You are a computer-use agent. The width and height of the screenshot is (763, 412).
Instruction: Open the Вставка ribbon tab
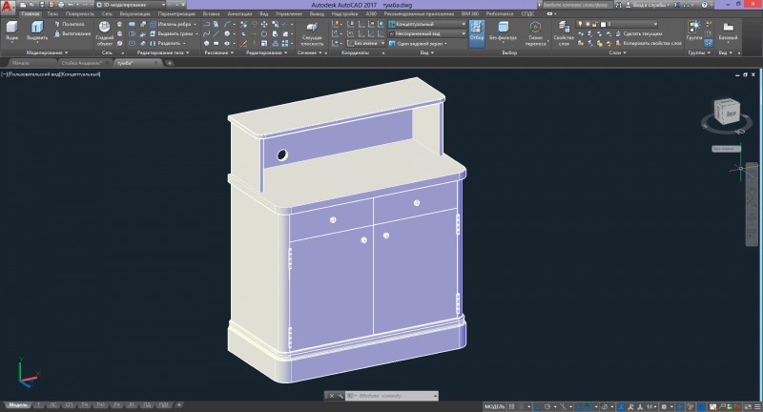click(211, 15)
